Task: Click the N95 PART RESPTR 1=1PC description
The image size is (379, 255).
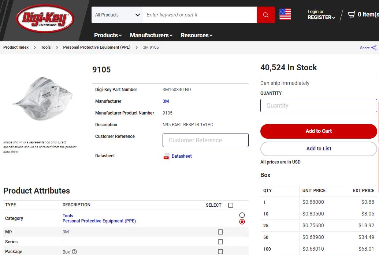Action: [x=188, y=125]
